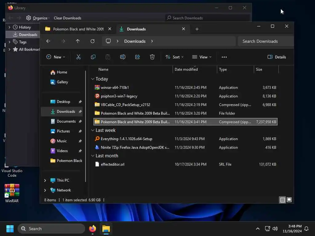
Task: Collapse the Today group
Action: coord(93,79)
